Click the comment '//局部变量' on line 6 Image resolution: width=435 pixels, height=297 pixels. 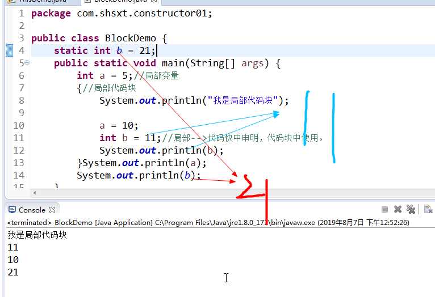click(x=156, y=75)
